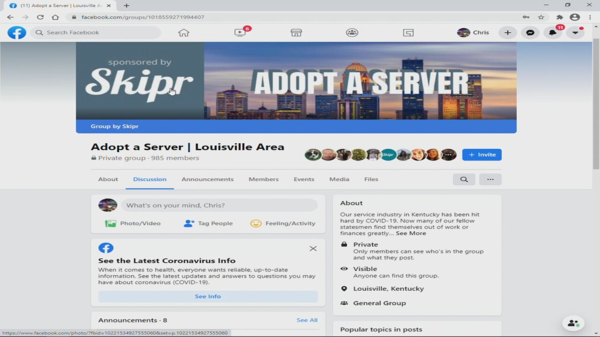Screen dimensions: 600x337
Task: Switch to the About tab
Action: click(x=108, y=179)
